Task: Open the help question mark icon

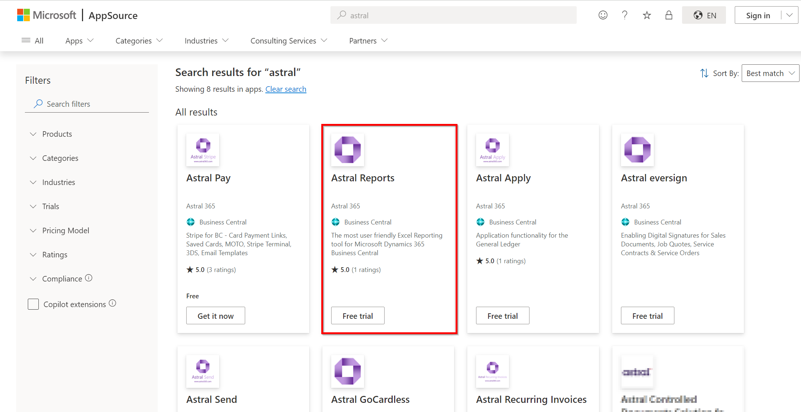Action: (x=625, y=15)
